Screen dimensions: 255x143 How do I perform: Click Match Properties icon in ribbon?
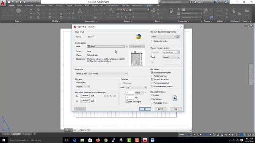(x=171, y=11)
